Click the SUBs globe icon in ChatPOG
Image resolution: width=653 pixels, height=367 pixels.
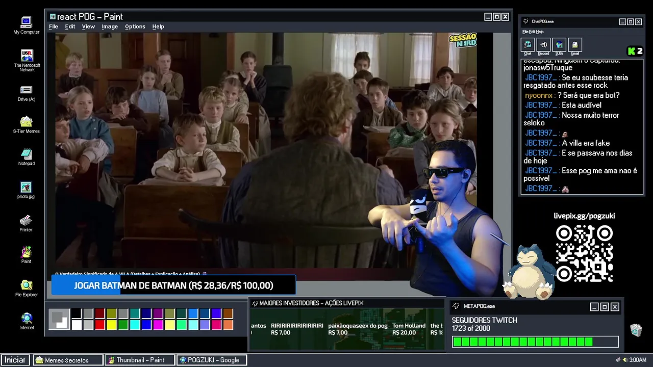pyautogui.click(x=559, y=45)
